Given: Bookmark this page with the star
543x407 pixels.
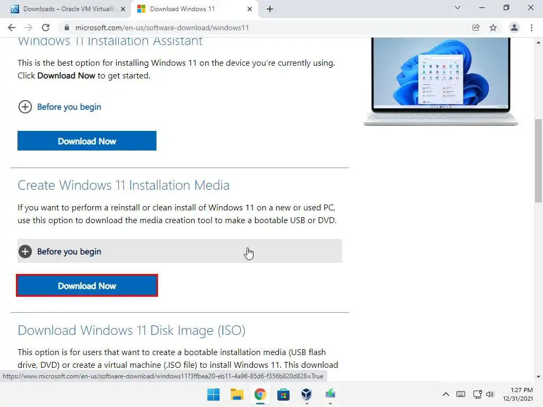Looking at the screenshot, I should pos(493,28).
